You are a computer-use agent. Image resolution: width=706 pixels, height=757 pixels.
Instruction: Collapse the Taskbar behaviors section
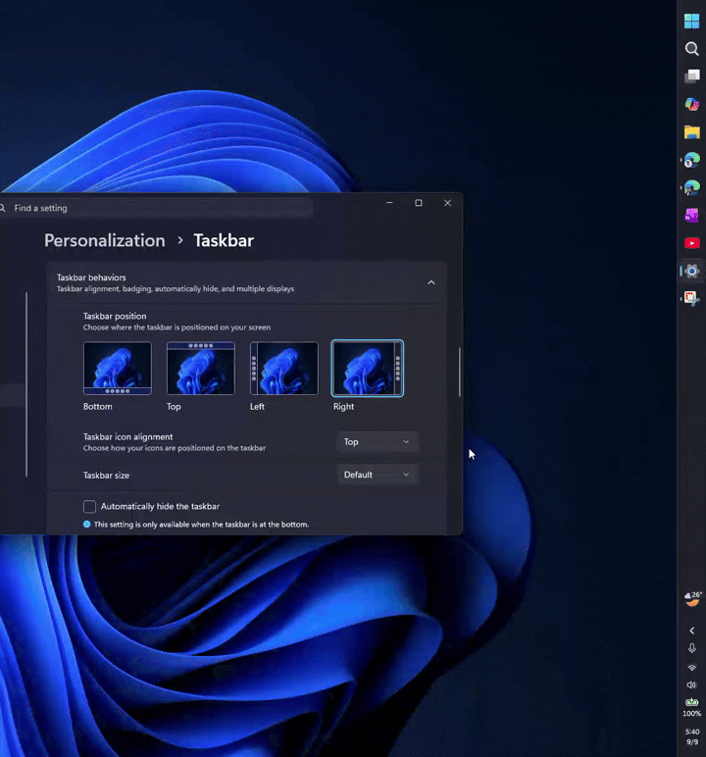pyautogui.click(x=430, y=282)
